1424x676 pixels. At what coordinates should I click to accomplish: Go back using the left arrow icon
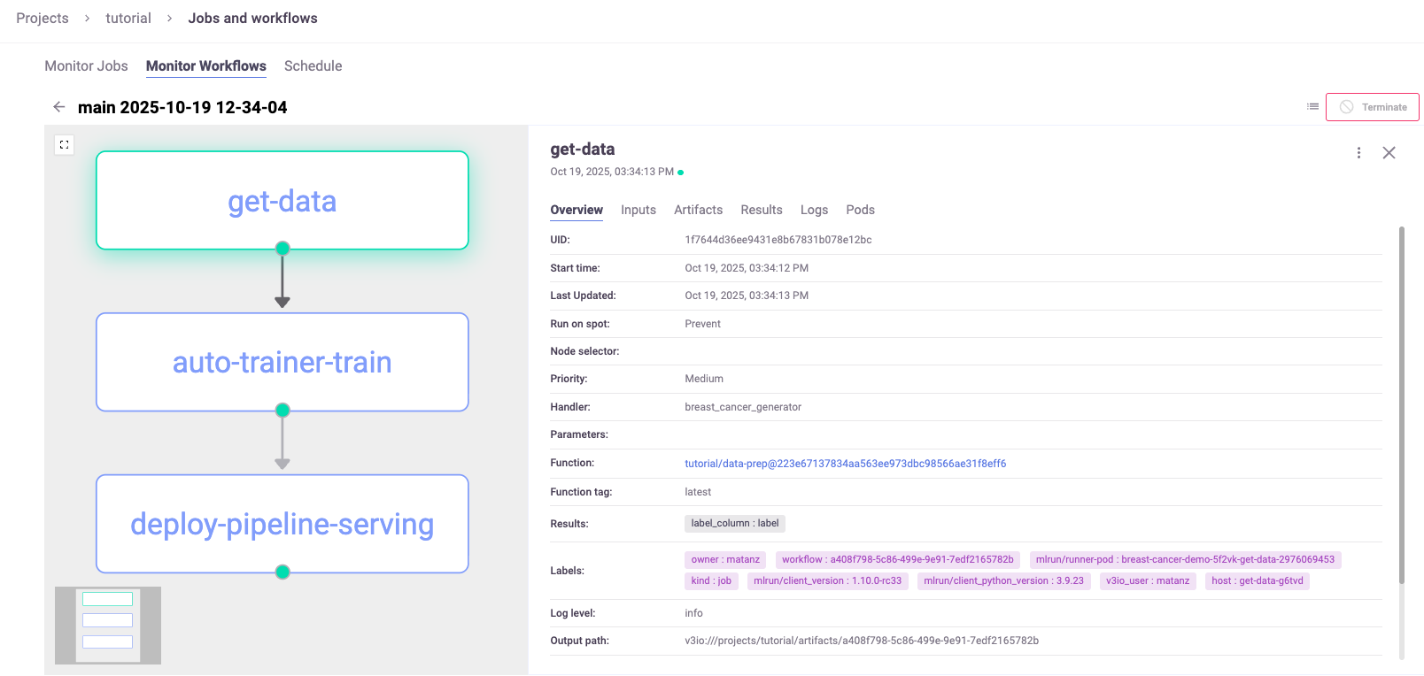pos(59,107)
